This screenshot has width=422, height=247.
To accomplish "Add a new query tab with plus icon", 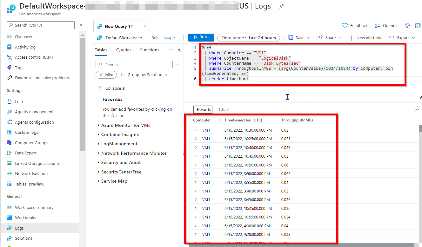I will pos(154,26).
